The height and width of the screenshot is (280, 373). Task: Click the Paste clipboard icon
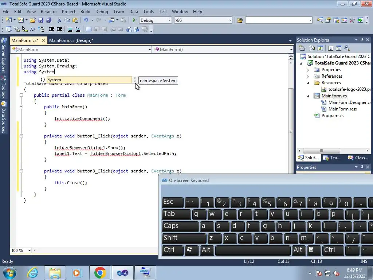75,20
